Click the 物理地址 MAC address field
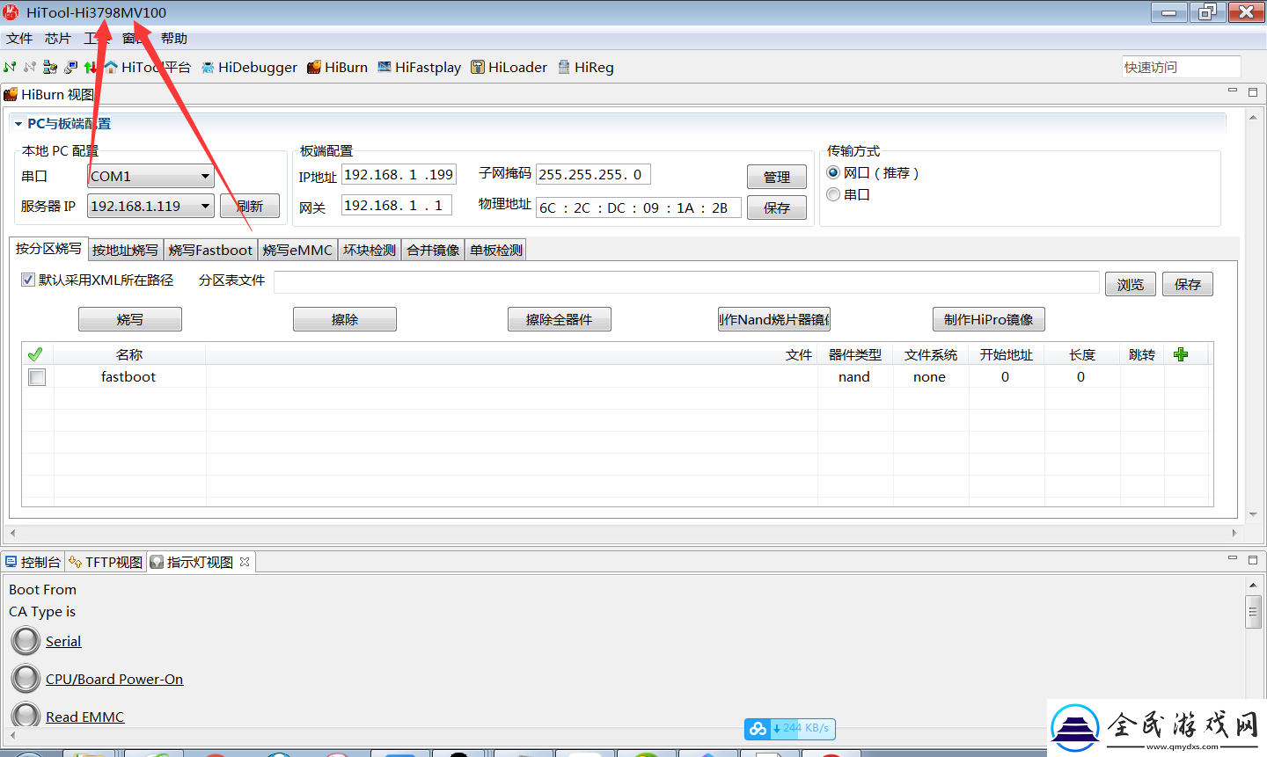The height and width of the screenshot is (757, 1267). [x=639, y=207]
